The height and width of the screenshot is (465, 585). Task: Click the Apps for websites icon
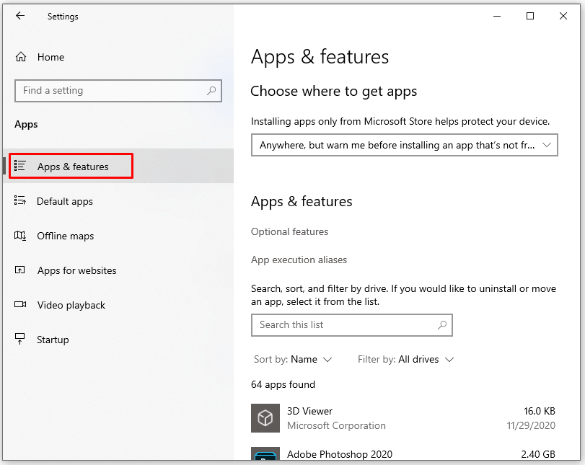click(x=20, y=270)
